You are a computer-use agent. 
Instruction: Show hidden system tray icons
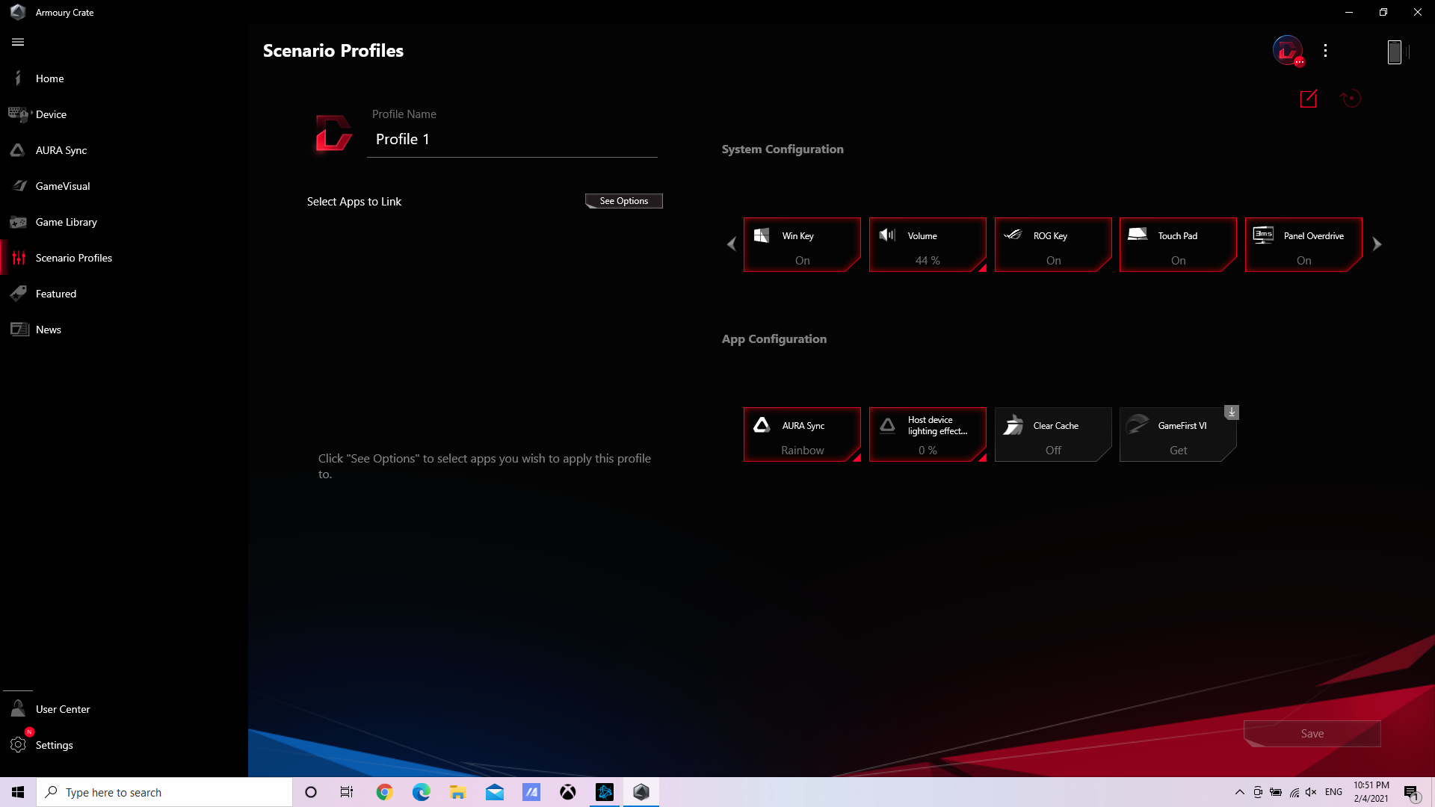pos(1240,792)
